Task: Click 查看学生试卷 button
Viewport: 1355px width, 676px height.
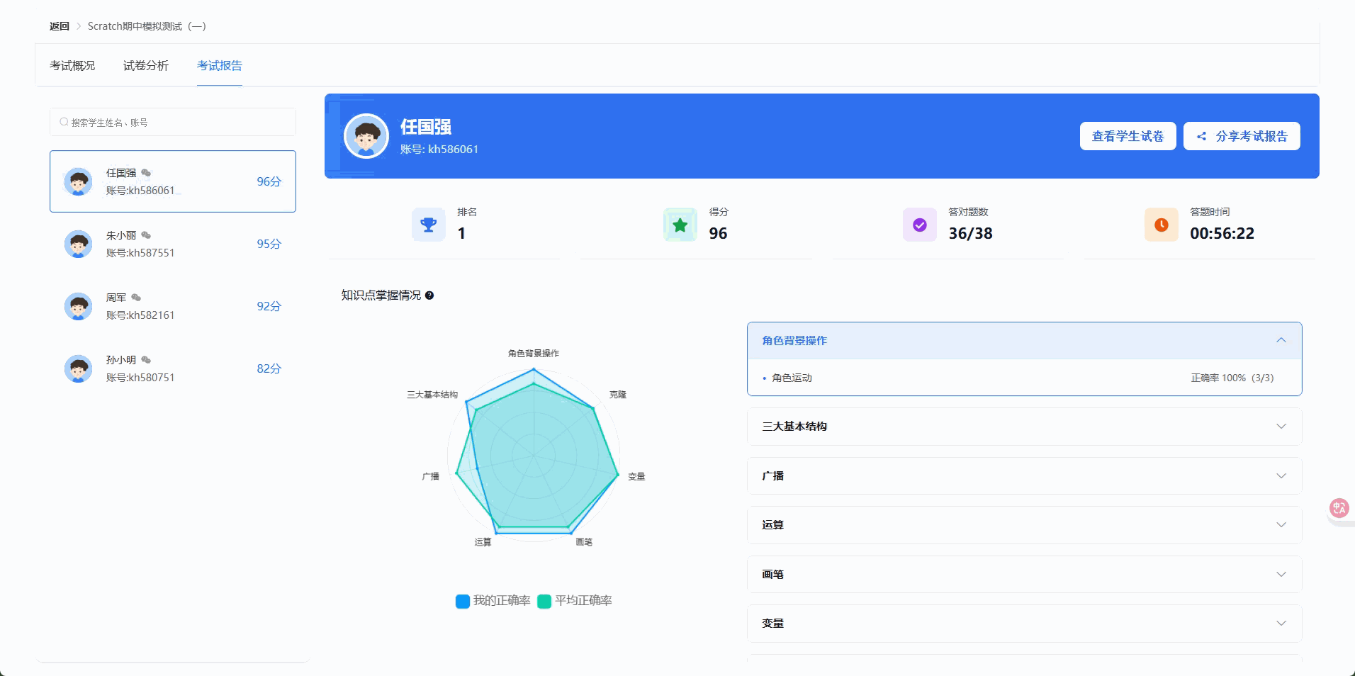Action: pyautogui.click(x=1128, y=136)
